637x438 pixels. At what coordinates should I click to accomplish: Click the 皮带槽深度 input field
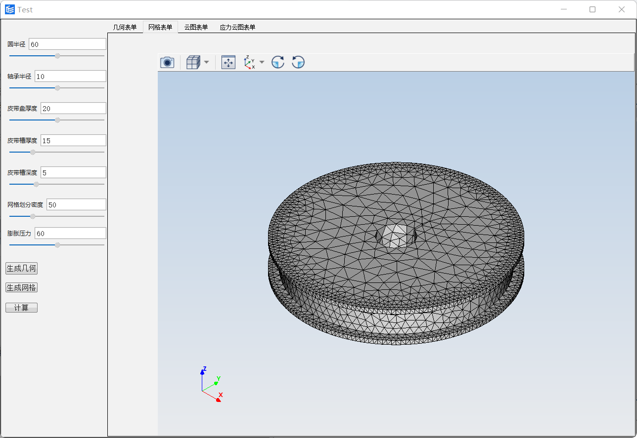click(73, 172)
